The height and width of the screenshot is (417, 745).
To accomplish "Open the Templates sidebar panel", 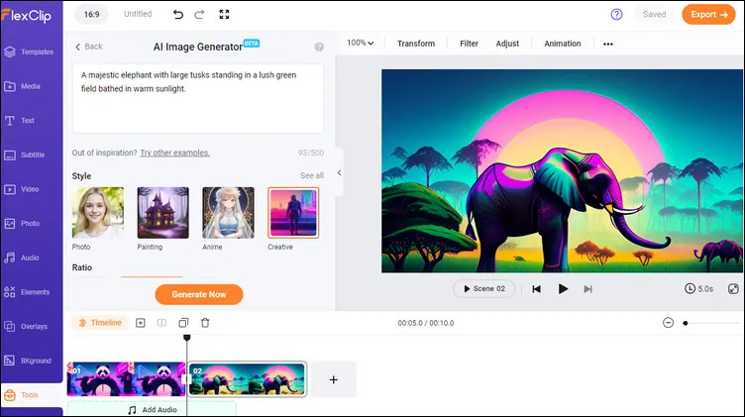I will [31, 52].
